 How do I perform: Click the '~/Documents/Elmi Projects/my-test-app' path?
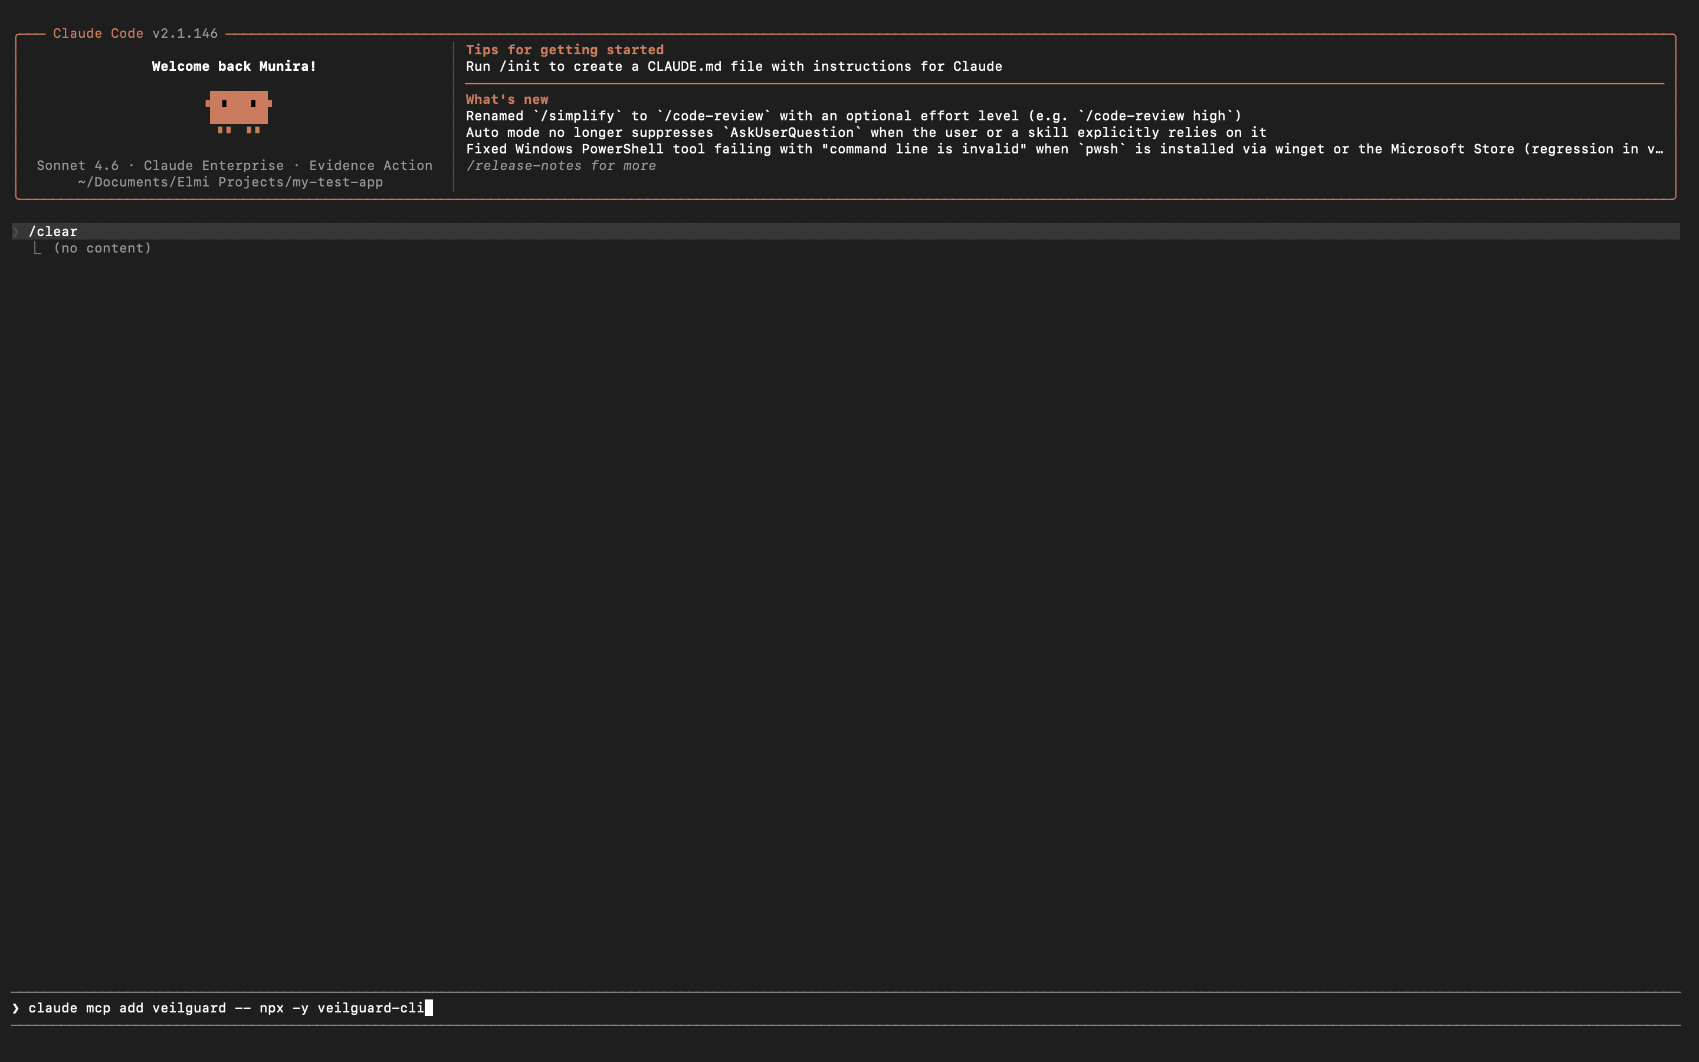click(x=230, y=182)
